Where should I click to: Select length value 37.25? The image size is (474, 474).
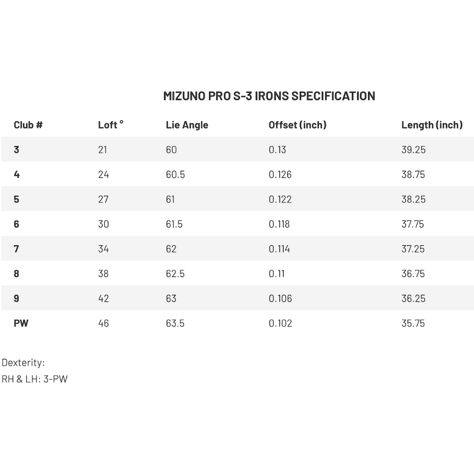413,249
